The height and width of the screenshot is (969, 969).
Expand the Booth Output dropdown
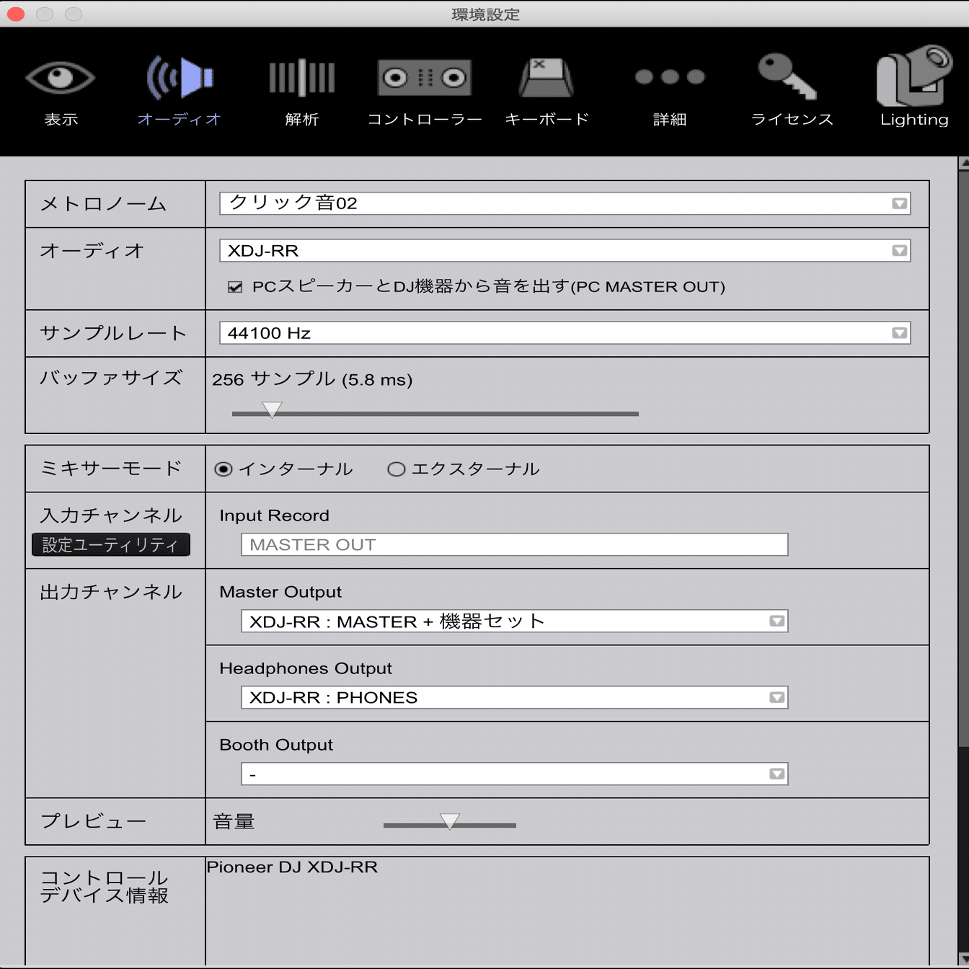tap(776, 774)
